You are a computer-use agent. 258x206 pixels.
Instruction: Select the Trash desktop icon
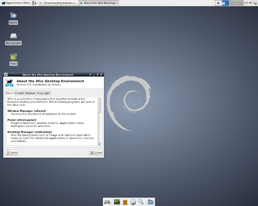click(13, 60)
